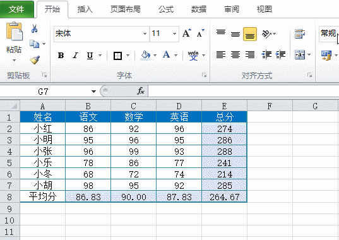Open the alignment settings dialog launcher
Screen dimensions: 339x240
[x=309, y=75]
